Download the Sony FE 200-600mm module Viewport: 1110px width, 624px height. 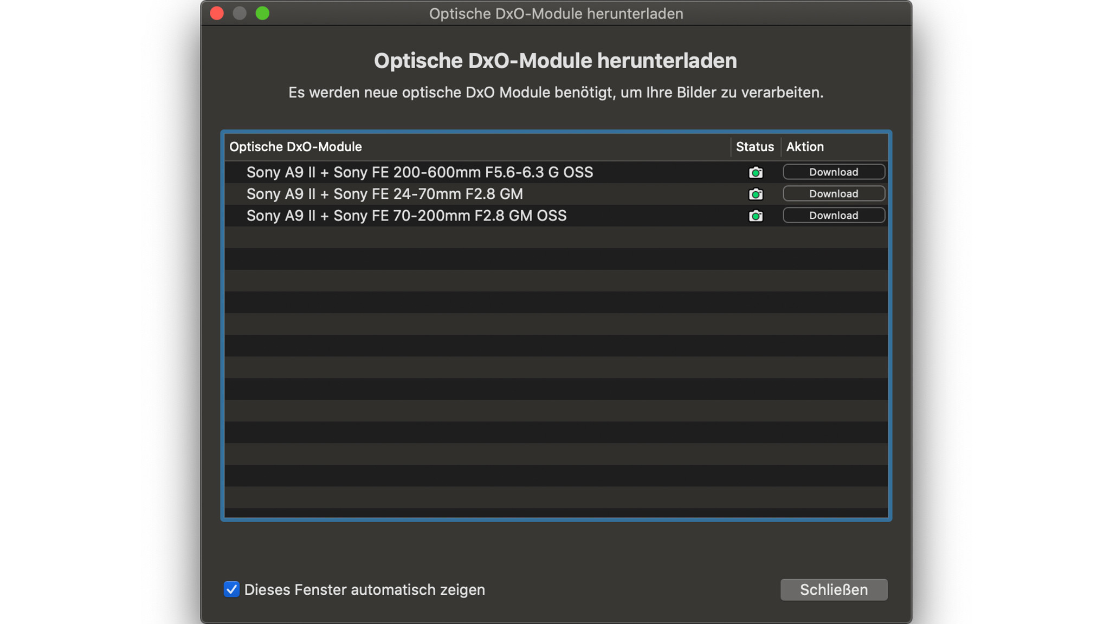pos(834,172)
